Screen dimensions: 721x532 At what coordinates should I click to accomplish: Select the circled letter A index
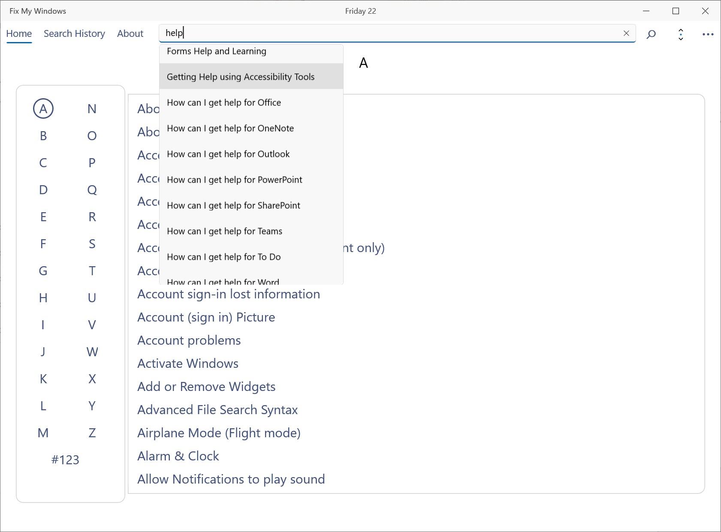(43, 109)
